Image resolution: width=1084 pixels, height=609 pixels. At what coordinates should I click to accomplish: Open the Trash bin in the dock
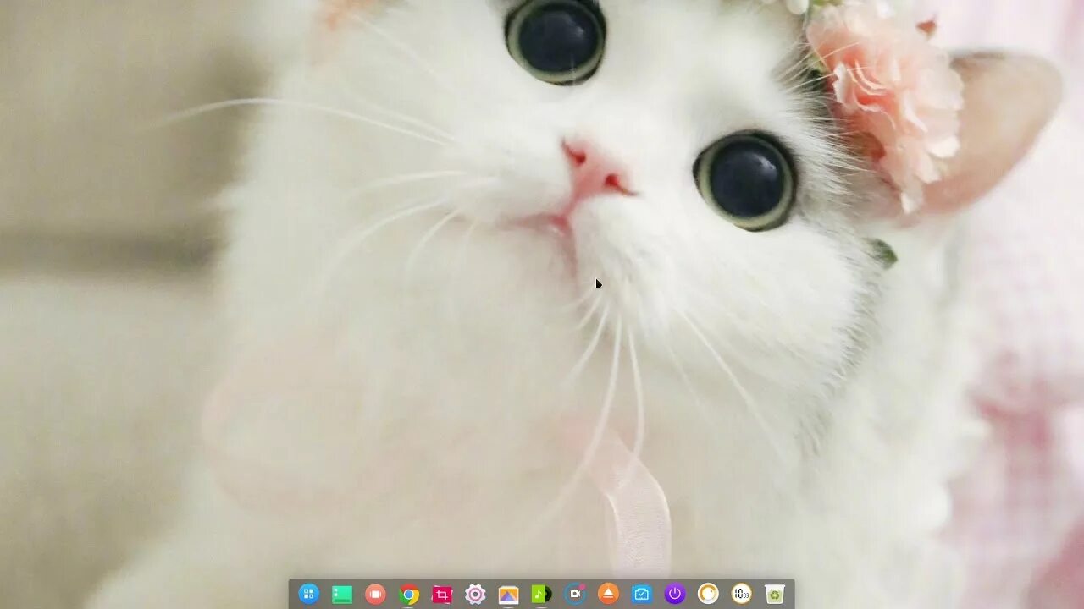point(774,595)
